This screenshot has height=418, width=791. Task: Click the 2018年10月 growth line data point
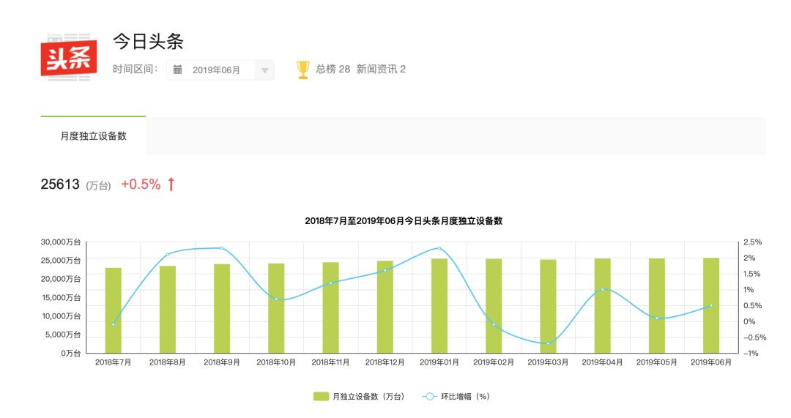pos(276,299)
